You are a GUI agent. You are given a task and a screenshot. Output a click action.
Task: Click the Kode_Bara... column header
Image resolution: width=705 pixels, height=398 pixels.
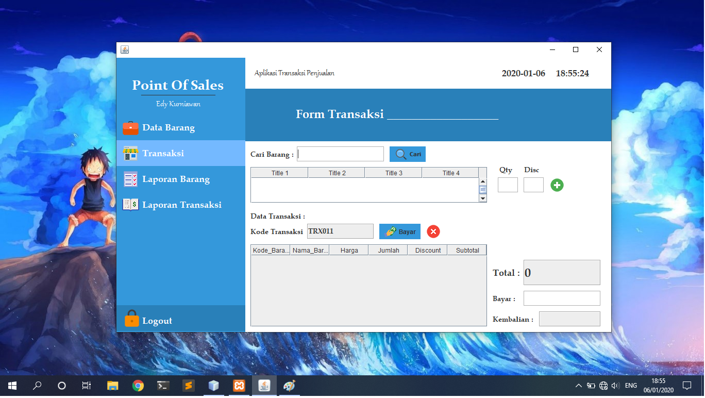tap(271, 251)
